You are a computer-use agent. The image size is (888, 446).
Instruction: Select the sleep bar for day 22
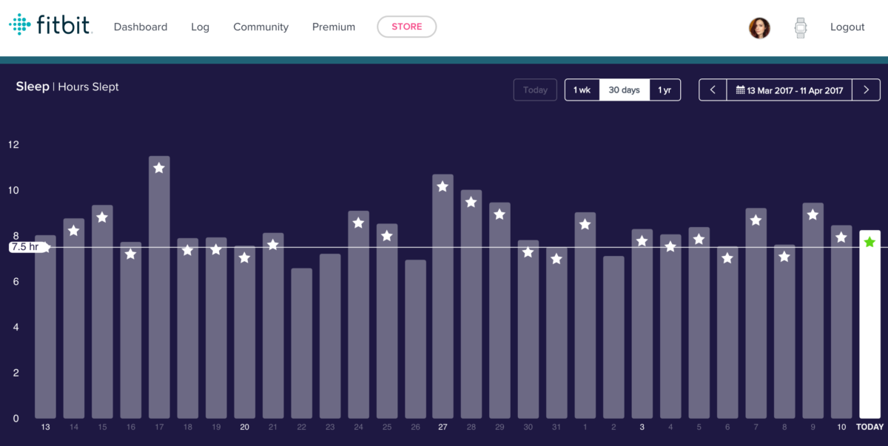click(301, 343)
